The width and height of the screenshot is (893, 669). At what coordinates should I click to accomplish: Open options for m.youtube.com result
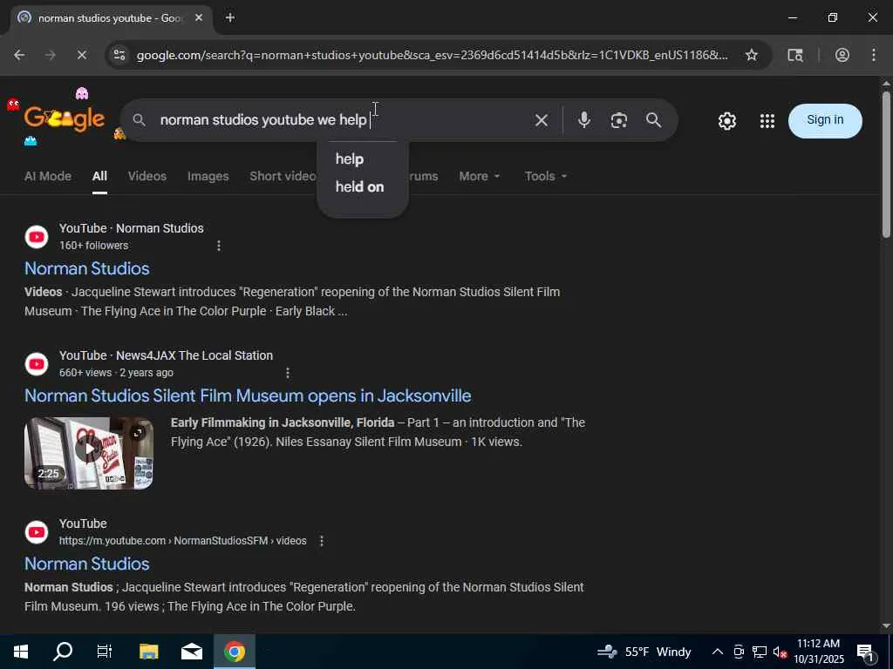pos(322,541)
